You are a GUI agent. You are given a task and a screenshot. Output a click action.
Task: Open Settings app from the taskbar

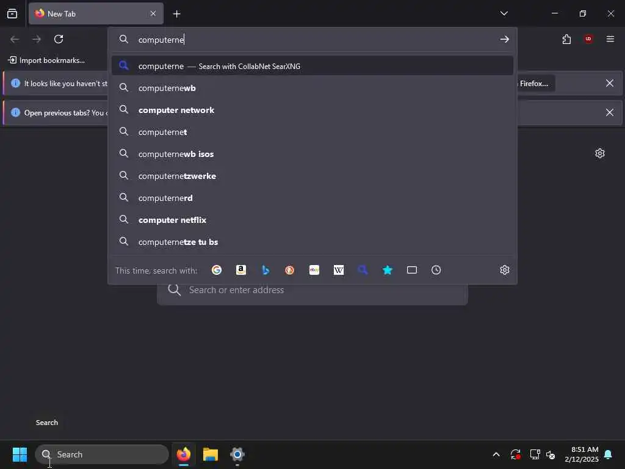click(x=237, y=454)
